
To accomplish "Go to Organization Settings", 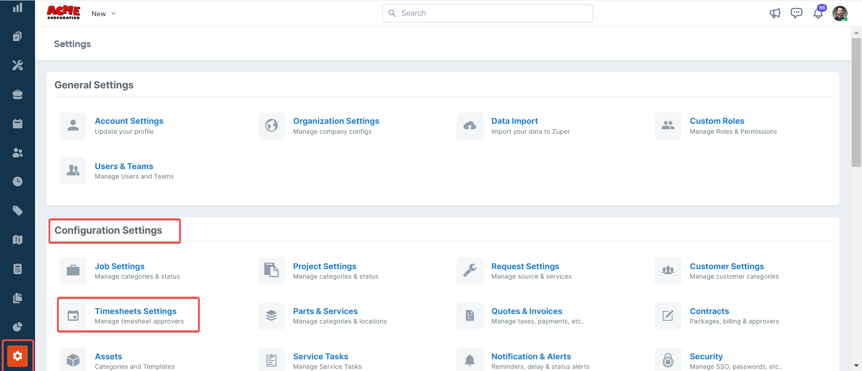I will coord(336,121).
